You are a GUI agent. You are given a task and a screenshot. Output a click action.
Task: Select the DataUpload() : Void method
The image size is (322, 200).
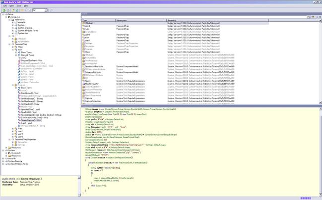[30, 93]
